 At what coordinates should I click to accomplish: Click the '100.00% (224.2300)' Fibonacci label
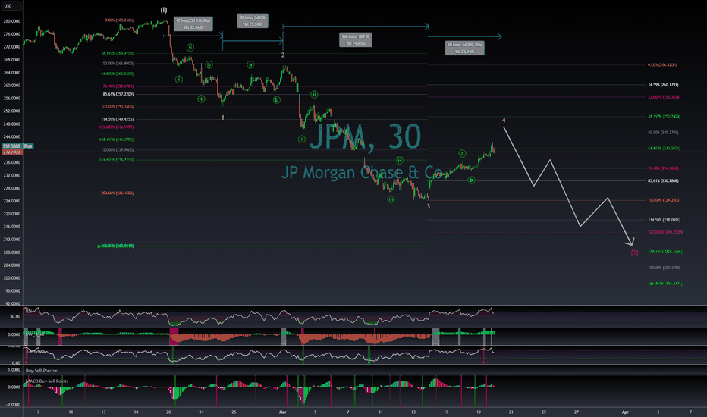(x=665, y=199)
